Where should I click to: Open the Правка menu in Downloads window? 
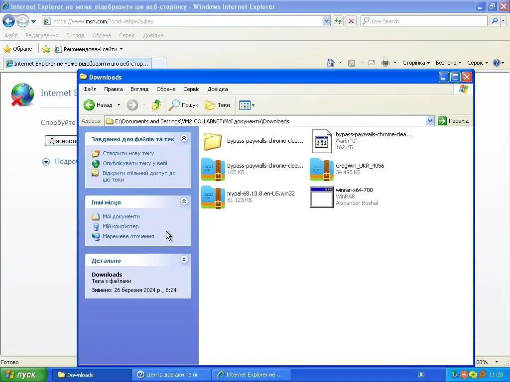pos(113,89)
